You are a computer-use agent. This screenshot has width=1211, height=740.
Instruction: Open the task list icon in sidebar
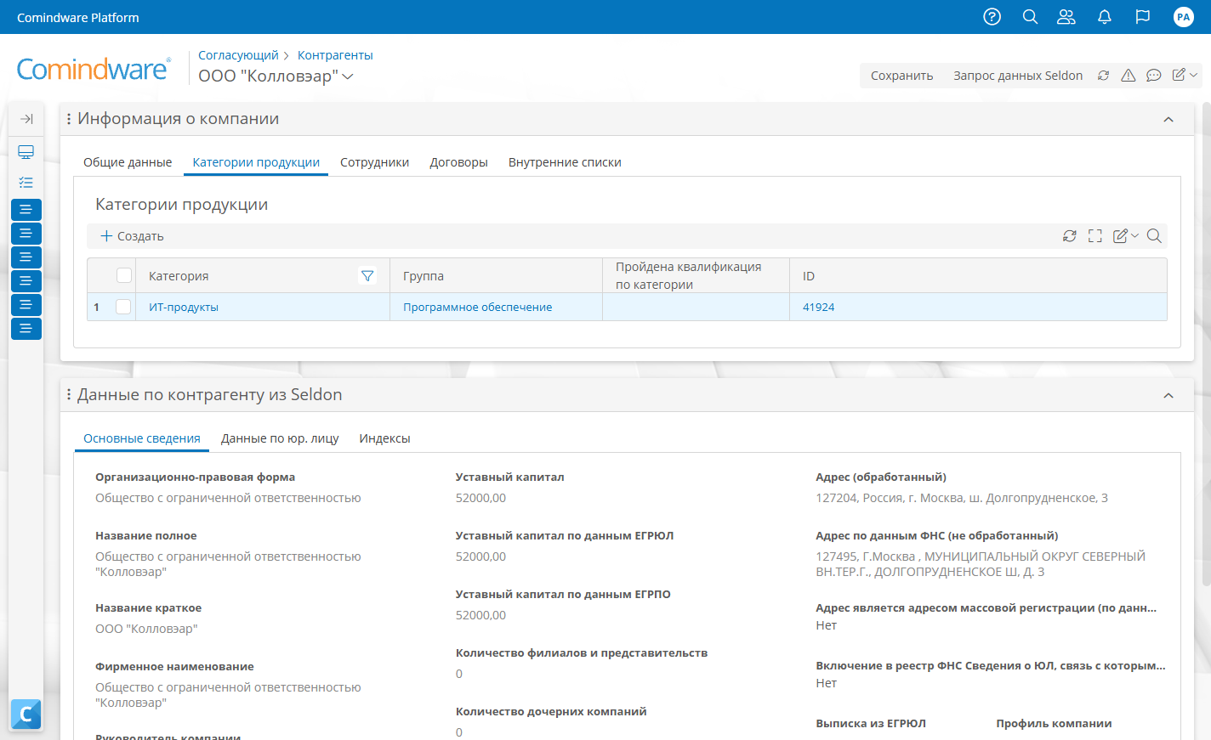click(26, 182)
